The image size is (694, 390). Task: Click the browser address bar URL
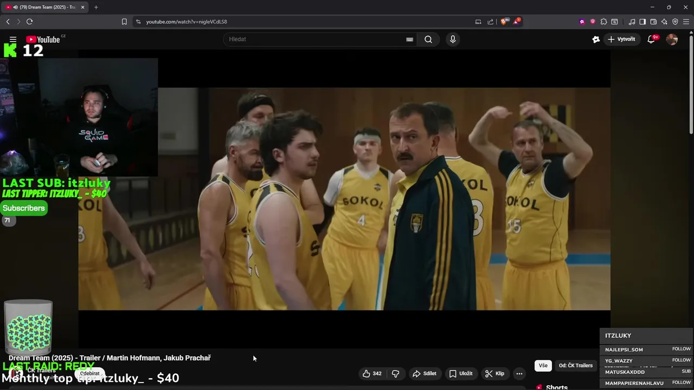coord(187,22)
